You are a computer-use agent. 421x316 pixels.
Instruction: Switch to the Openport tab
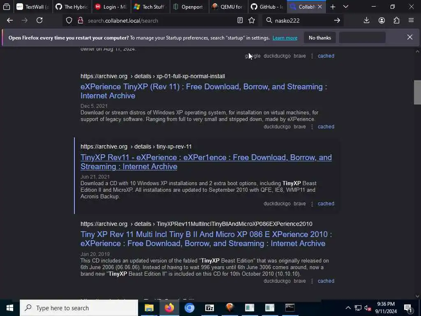point(189,7)
